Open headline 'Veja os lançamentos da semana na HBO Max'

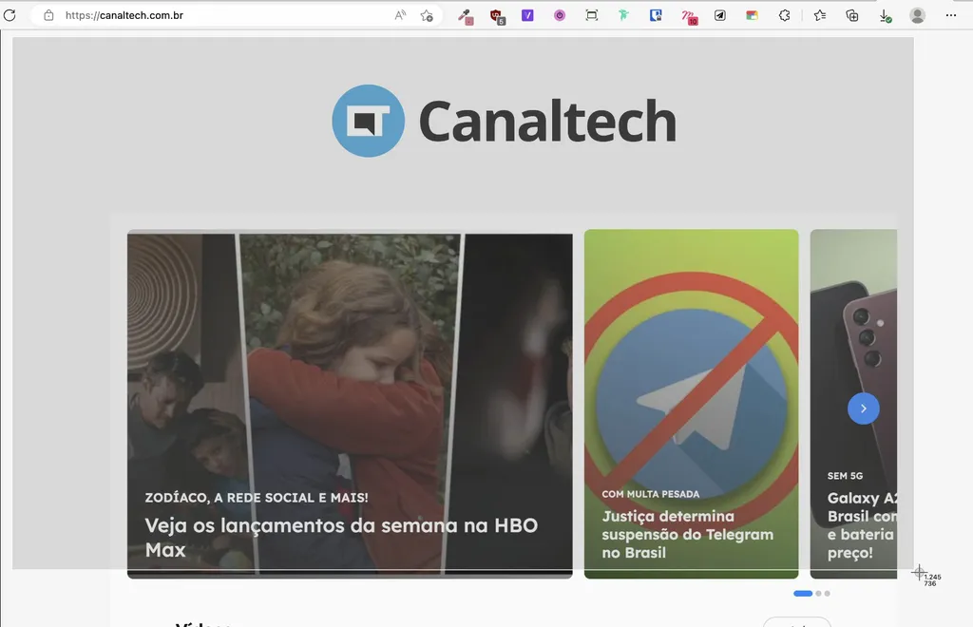tap(341, 537)
